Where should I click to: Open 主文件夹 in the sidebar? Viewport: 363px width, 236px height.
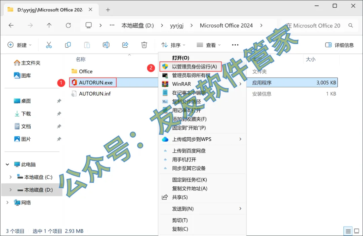coord(27,63)
